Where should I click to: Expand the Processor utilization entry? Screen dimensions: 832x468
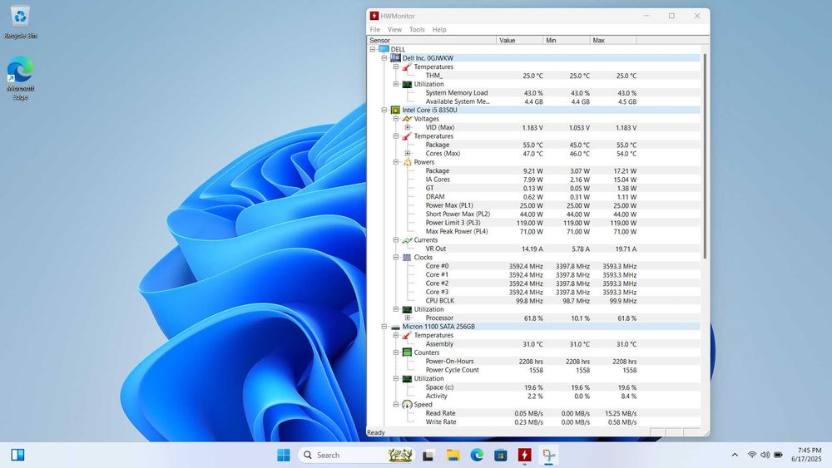408,318
